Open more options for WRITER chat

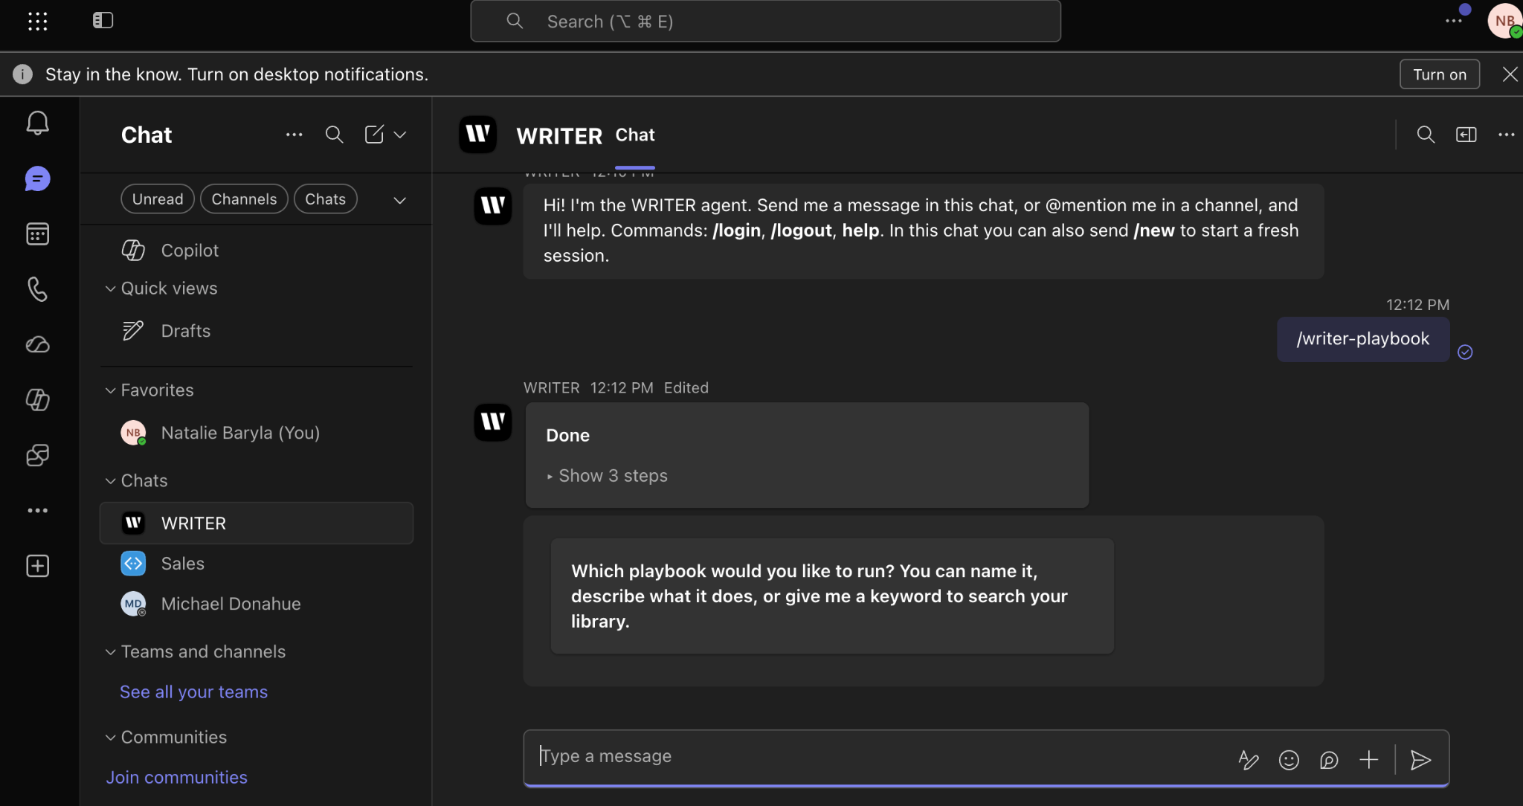pos(1507,135)
